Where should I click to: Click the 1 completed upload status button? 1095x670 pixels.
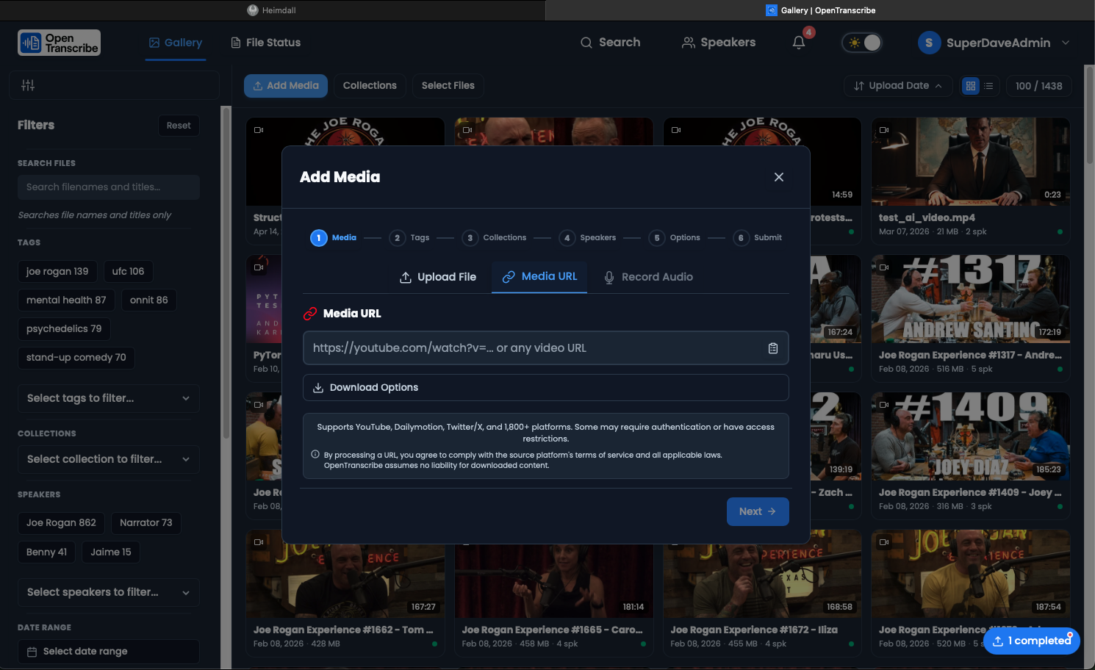click(x=1032, y=641)
